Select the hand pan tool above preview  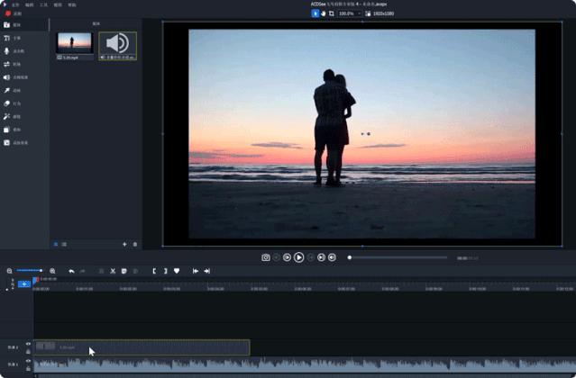click(x=323, y=13)
